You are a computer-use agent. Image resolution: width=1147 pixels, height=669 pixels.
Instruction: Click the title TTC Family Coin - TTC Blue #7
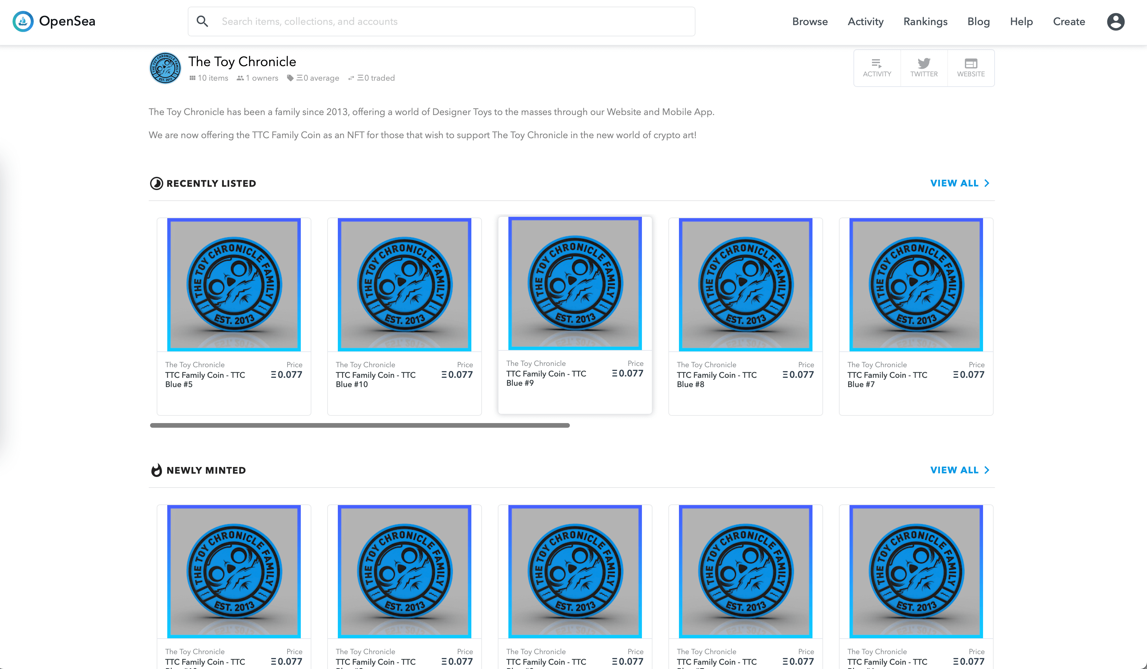(x=887, y=379)
